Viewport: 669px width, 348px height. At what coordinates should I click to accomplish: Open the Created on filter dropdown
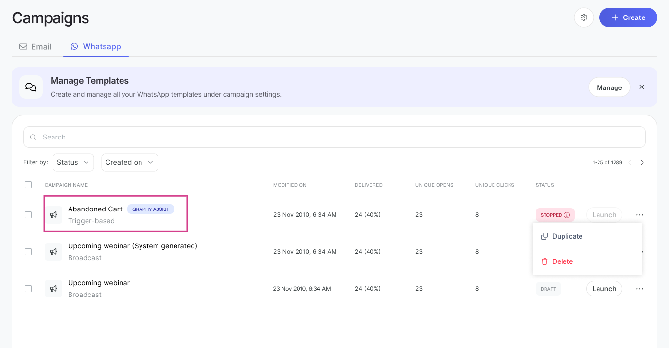pos(129,162)
